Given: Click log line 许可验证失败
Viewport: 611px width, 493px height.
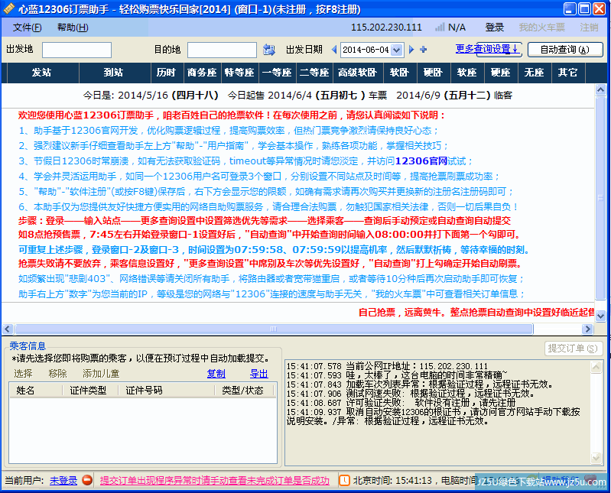Looking at the screenshot, I should (x=401, y=403).
